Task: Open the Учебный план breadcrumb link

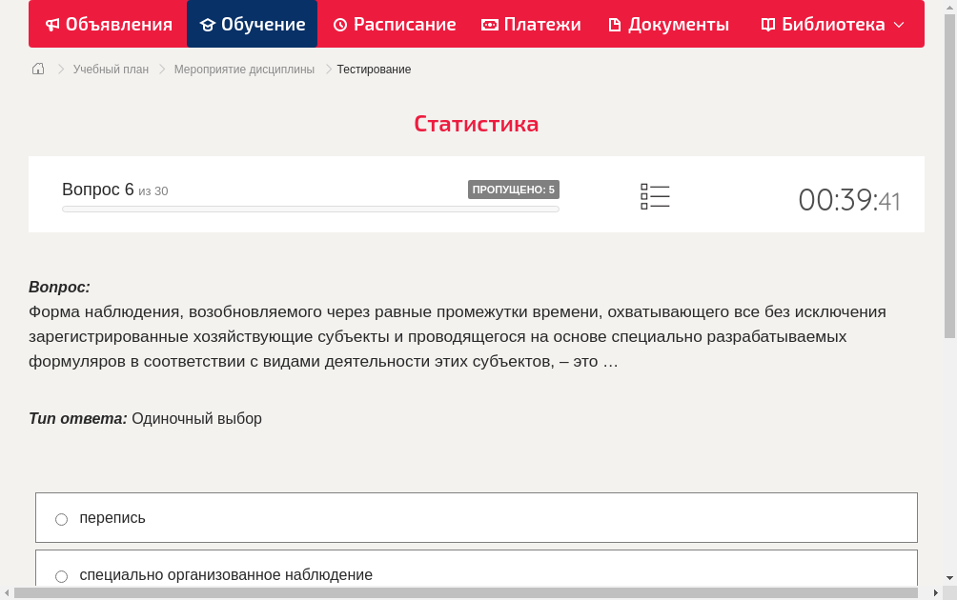Action: [x=109, y=69]
